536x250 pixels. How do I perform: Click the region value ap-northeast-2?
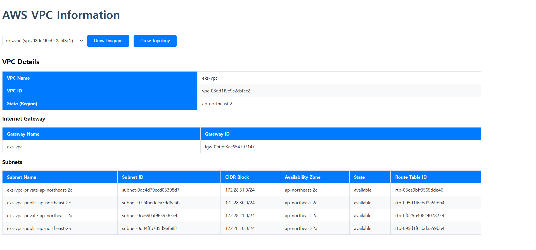point(217,104)
